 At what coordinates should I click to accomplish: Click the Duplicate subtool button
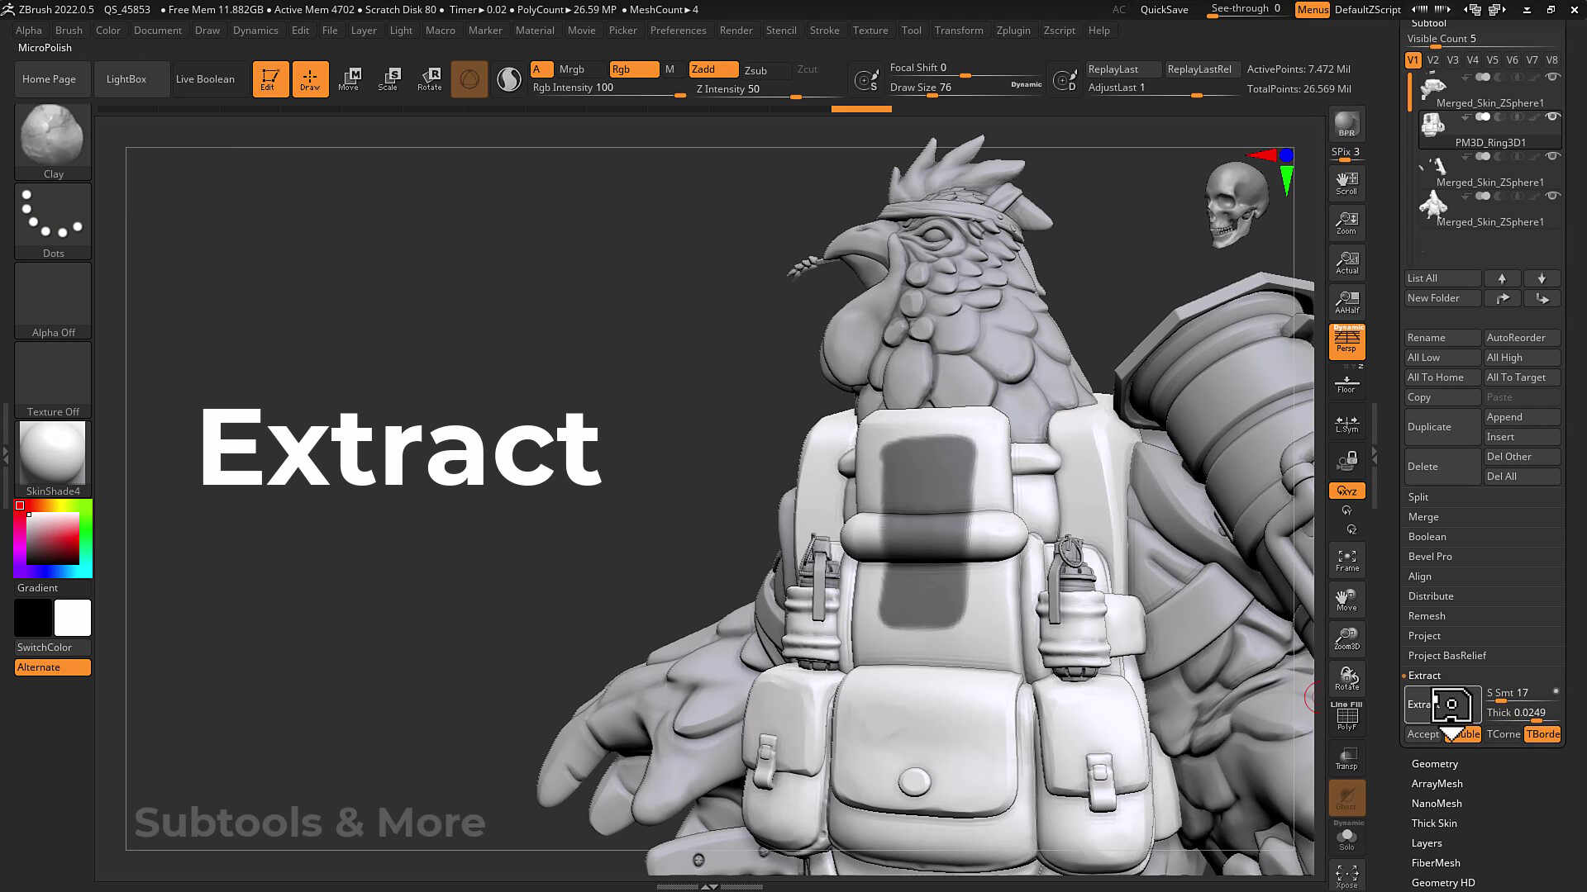pyautogui.click(x=1442, y=427)
